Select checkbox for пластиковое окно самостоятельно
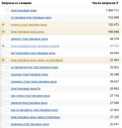This screenshot has width=122, height=128. (x=8, y=117)
